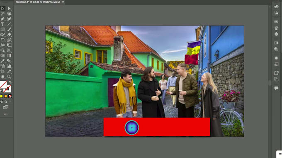Select the Zoom magnifier tool

[9, 77]
